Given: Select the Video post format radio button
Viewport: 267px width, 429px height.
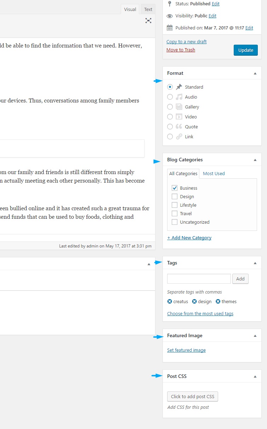Looking at the screenshot, I should [x=170, y=117].
